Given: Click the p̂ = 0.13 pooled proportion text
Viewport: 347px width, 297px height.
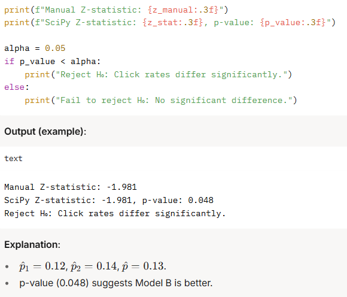Looking at the screenshot, I should click(x=144, y=266).
